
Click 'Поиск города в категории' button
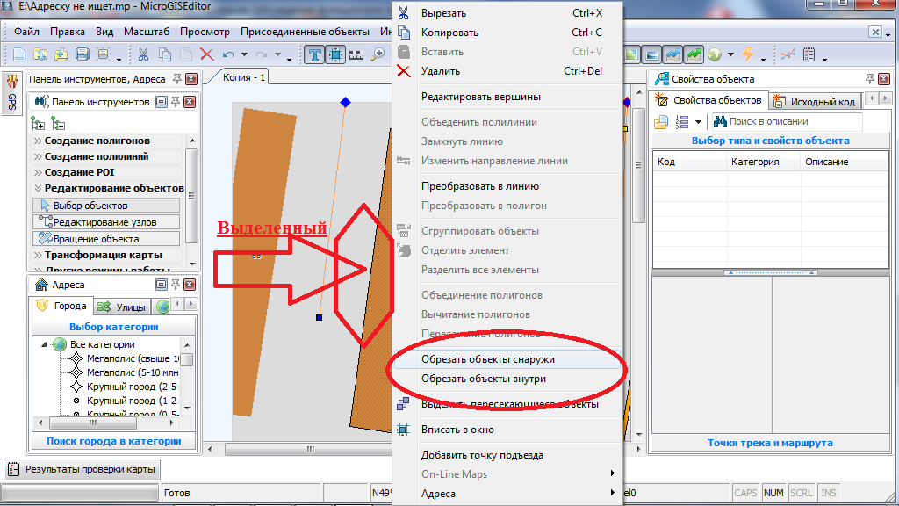coord(114,441)
